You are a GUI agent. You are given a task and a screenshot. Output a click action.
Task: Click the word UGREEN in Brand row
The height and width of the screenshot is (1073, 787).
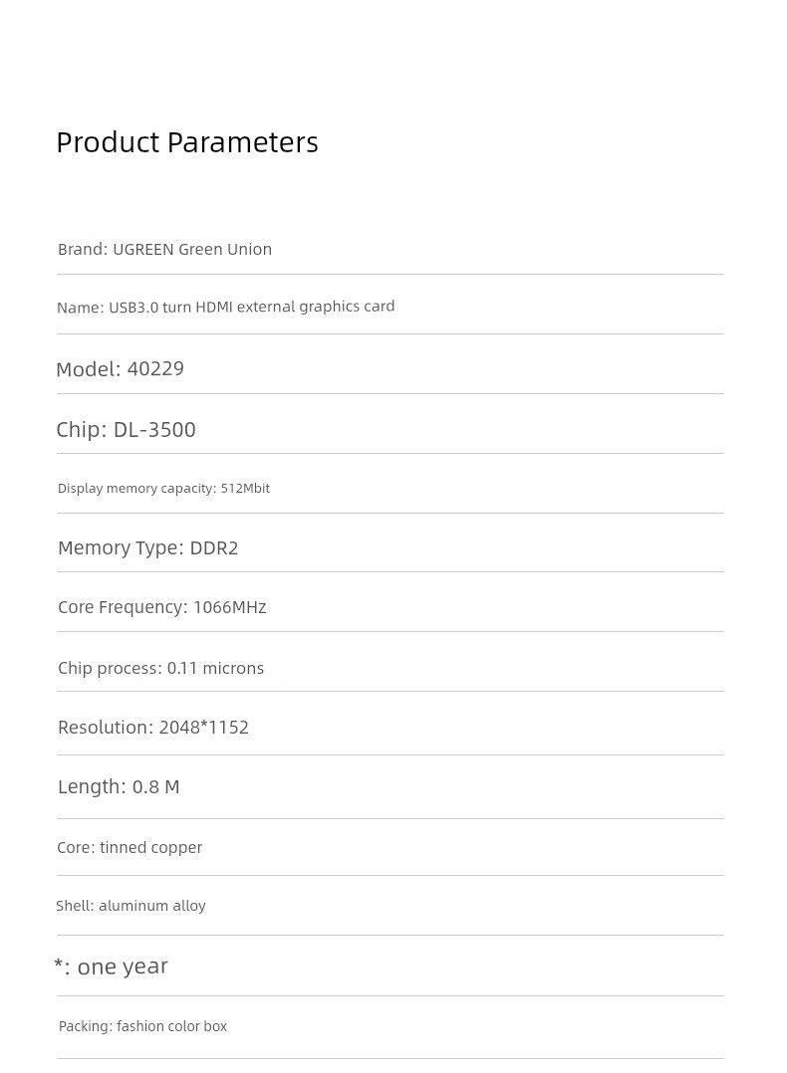click(142, 249)
